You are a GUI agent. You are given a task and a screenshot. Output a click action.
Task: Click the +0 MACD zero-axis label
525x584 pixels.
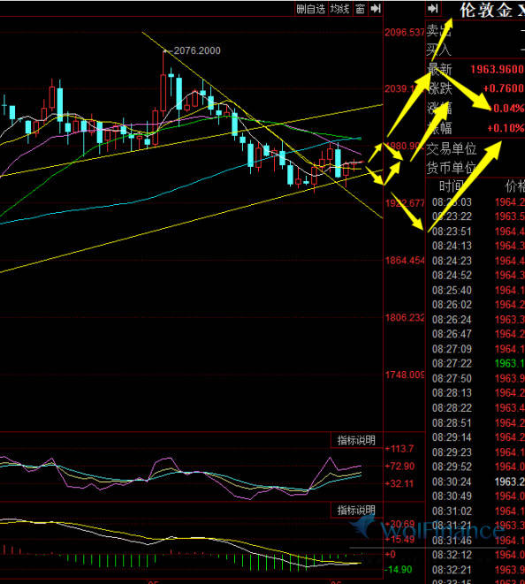point(391,554)
